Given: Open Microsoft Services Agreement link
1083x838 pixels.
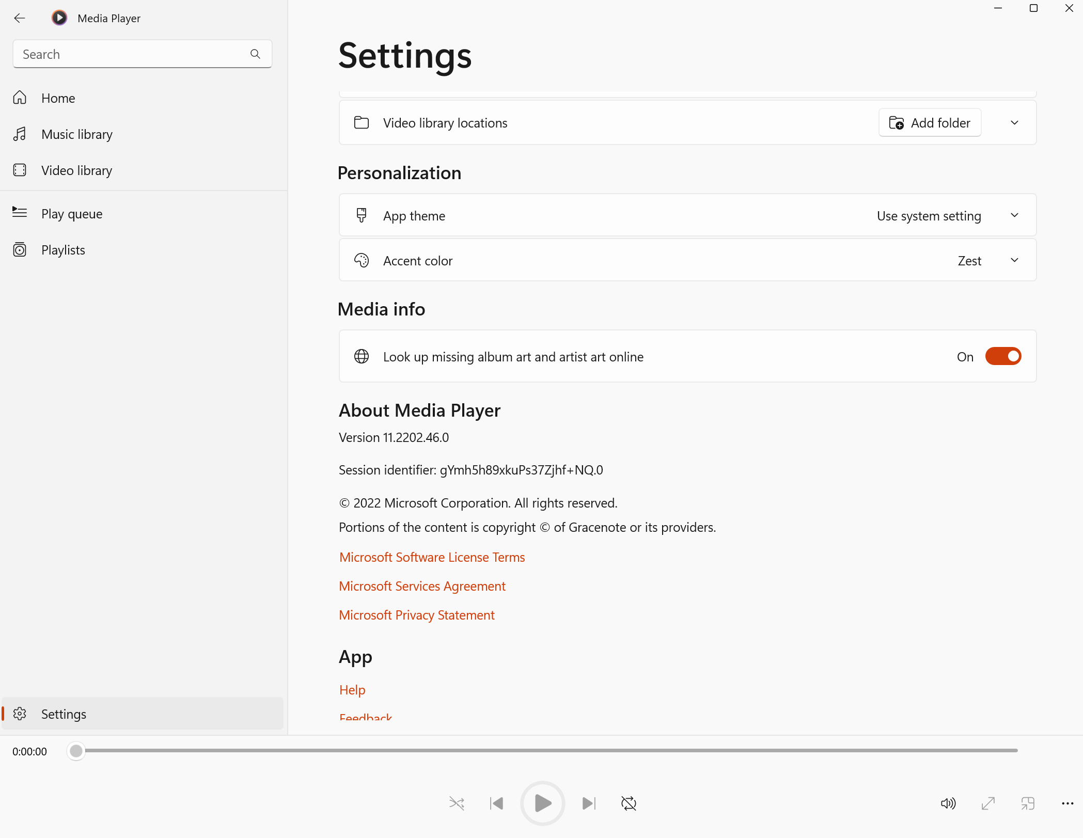Looking at the screenshot, I should [x=422, y=586].
